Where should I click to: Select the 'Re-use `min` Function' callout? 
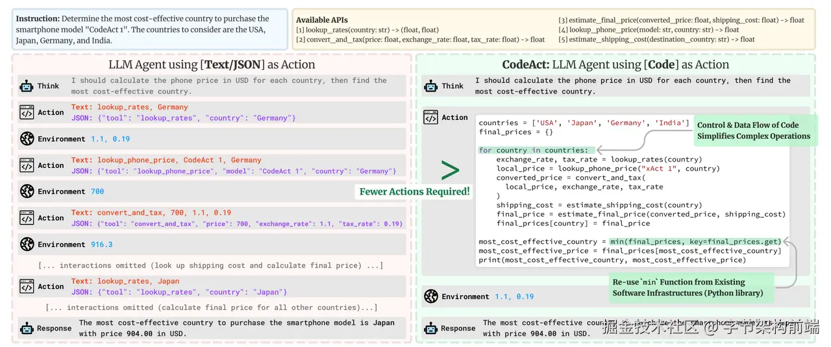(x=691, y=287)
